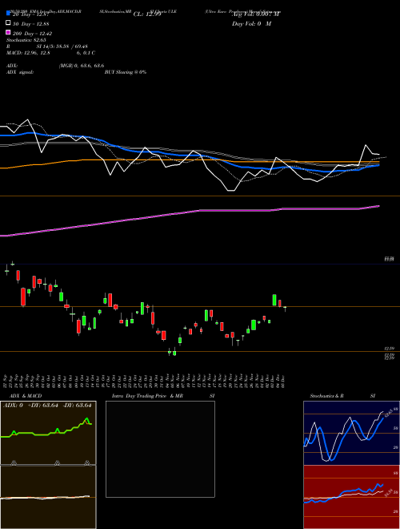Select the '50 Day - 12.88' legend text
Screen dimensions: 400x529
(x=33, y=23)
